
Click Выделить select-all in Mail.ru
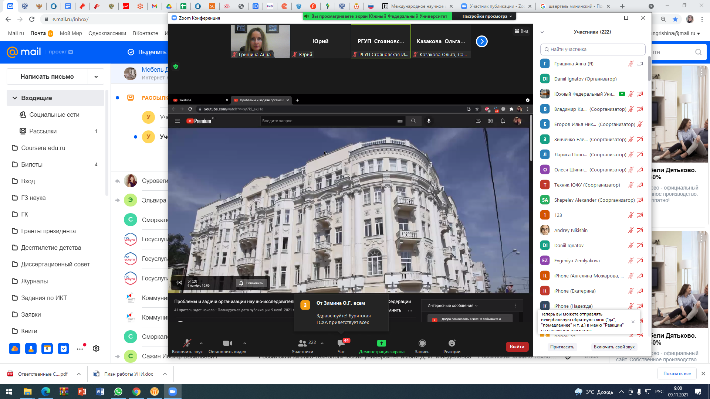pos(147,52)
